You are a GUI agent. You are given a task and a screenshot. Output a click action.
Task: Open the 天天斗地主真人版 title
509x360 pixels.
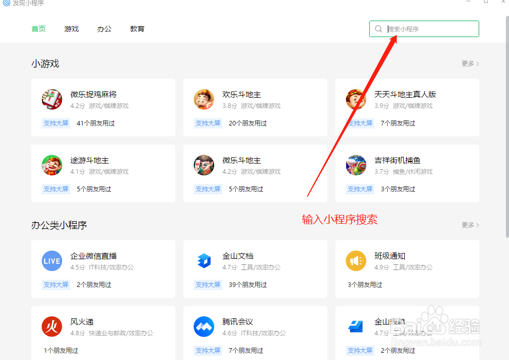[405, 95]
